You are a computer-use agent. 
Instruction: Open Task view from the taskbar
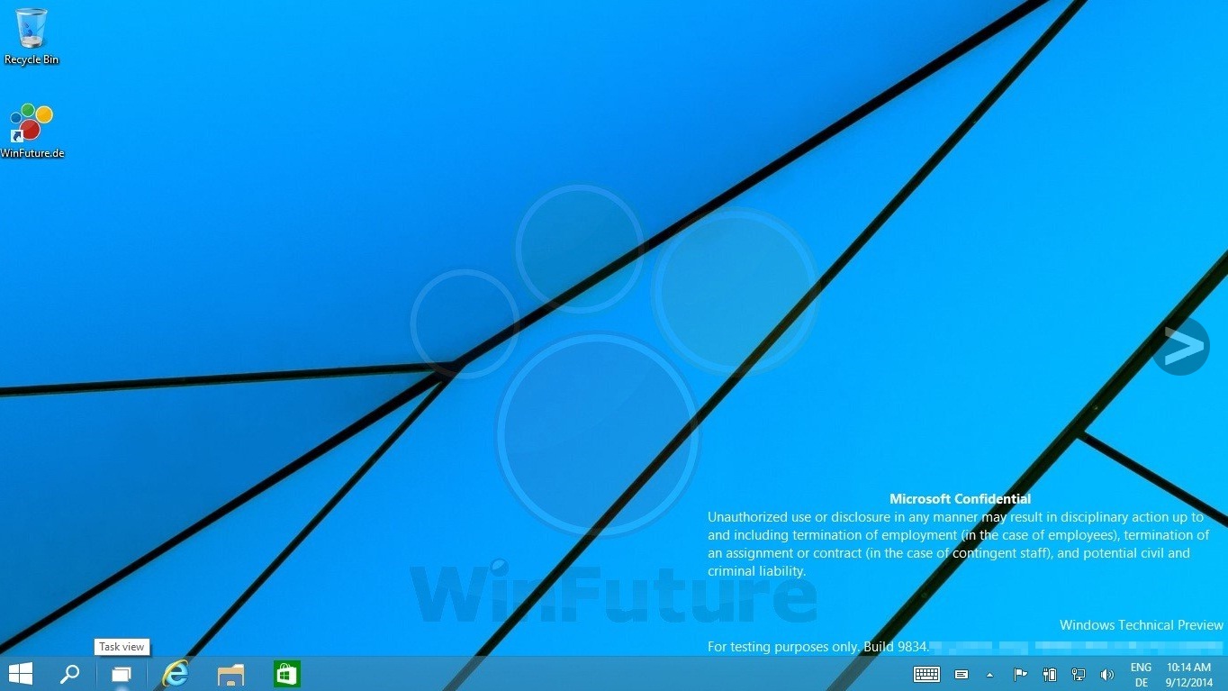[121, 674]
